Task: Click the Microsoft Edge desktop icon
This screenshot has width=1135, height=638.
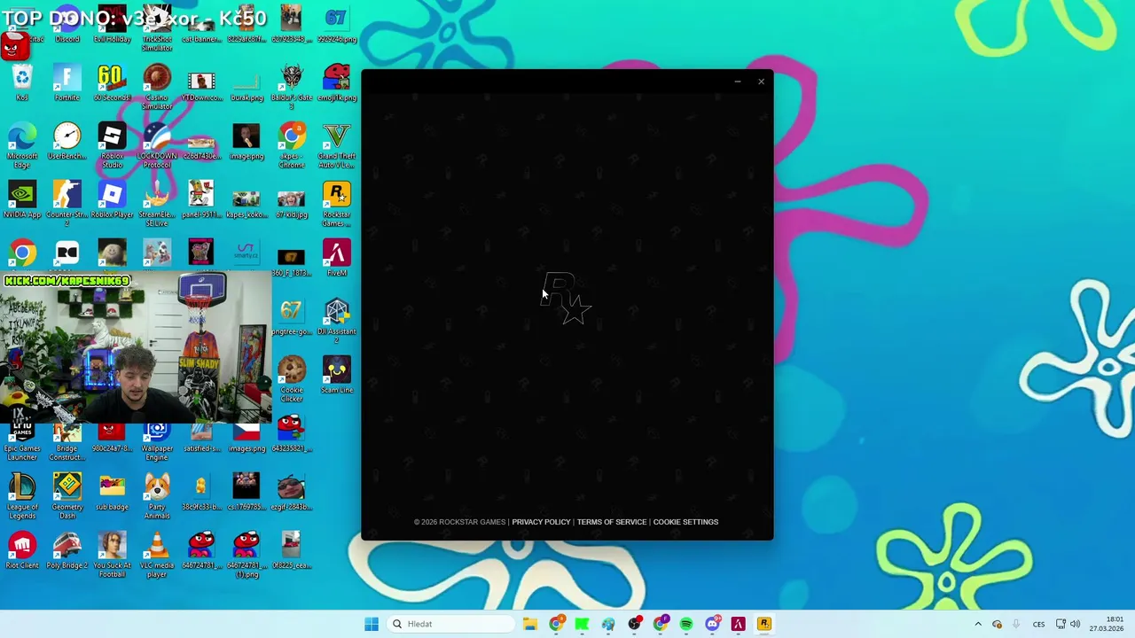Action: point(22,145)
